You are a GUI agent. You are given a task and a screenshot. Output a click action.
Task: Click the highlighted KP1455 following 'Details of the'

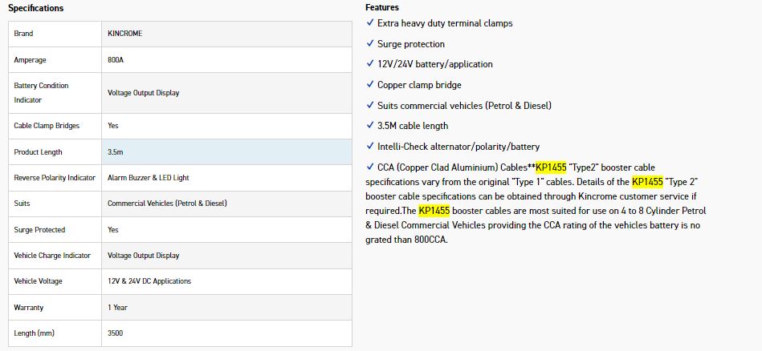[x=647, y=182]
